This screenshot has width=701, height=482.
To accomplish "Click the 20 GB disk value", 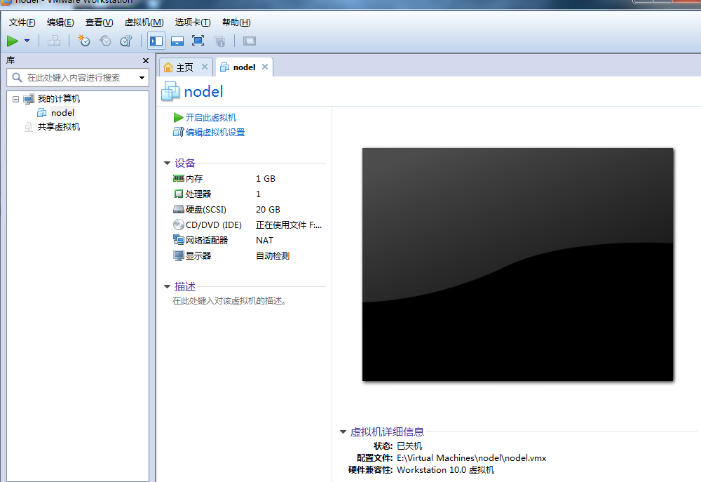I will coord(268,210).
